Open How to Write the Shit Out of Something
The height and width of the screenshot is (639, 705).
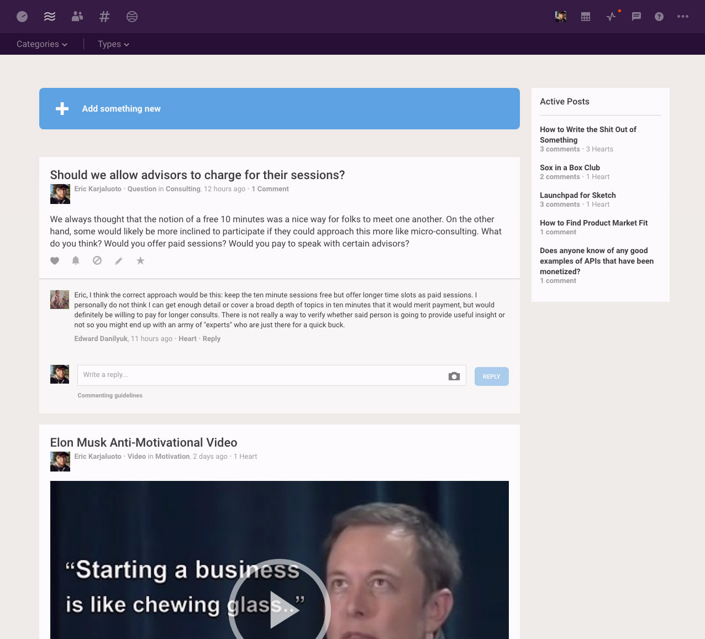tap(588, 135)
